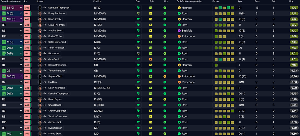Click Juan Santa's orange fitness down-arrow icon
The height and width of the screenshot is (136, 300).
click(151, 59)
